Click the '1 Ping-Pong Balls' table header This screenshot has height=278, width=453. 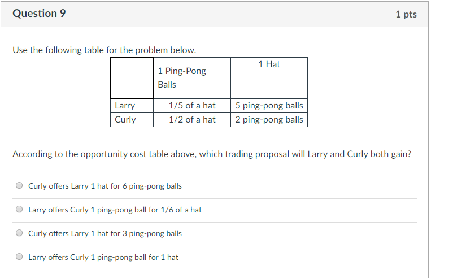pyautogui.click(x=192, y=78)
